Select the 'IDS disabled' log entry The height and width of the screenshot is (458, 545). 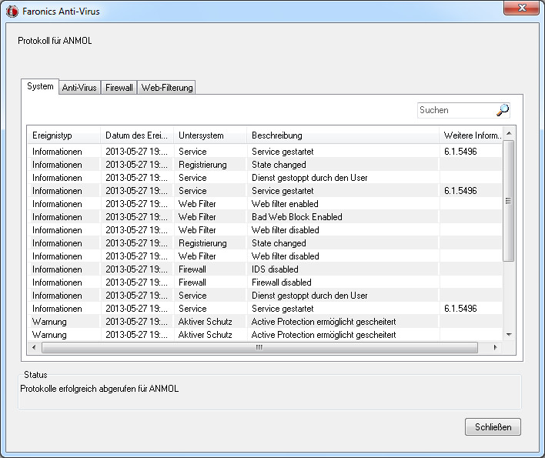coord(265,269)
